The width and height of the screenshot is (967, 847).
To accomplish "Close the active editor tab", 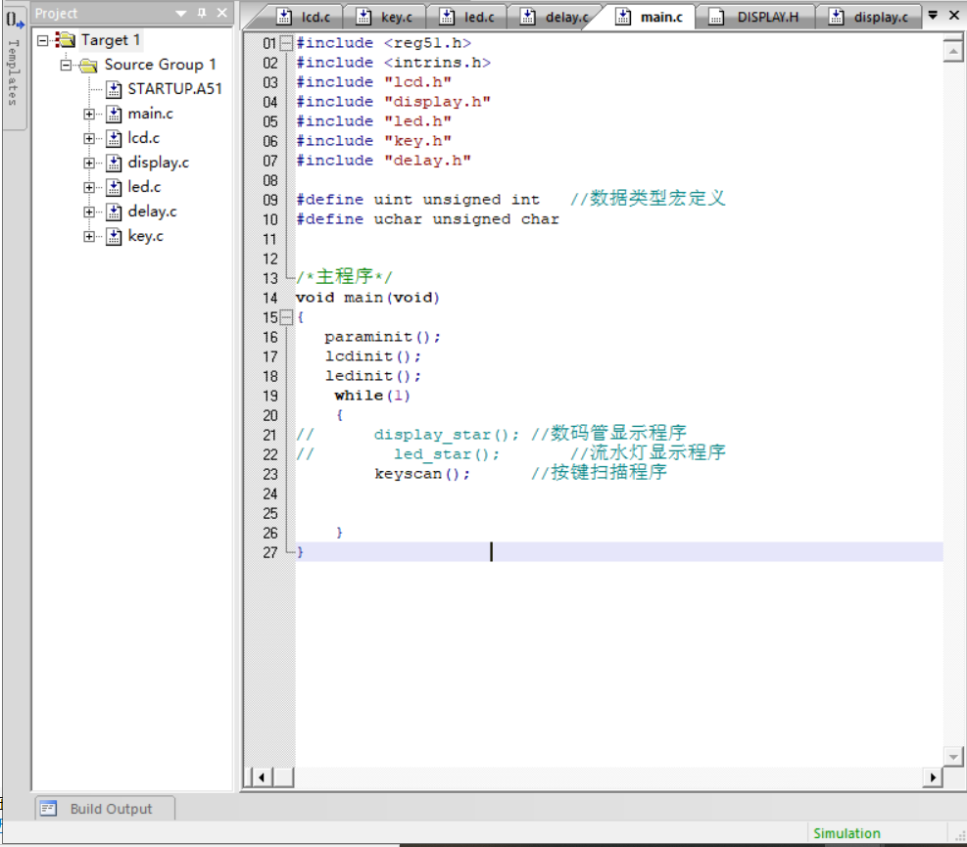I will point(954,15).
